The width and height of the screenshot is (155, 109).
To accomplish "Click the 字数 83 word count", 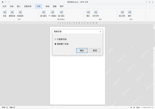I will pyautogui.click(x=12, y=107).
